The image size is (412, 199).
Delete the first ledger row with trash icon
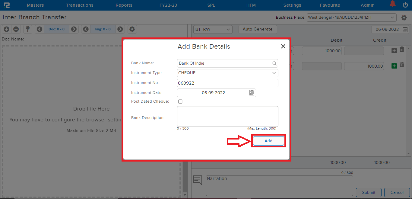pos(402,50)
